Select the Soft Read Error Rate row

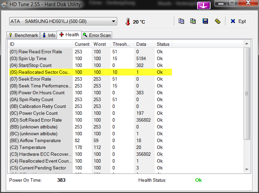pos(90,120)
